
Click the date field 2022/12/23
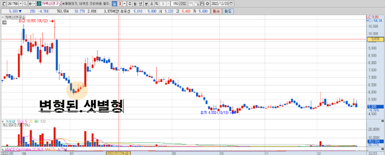(x=220, y=4)
